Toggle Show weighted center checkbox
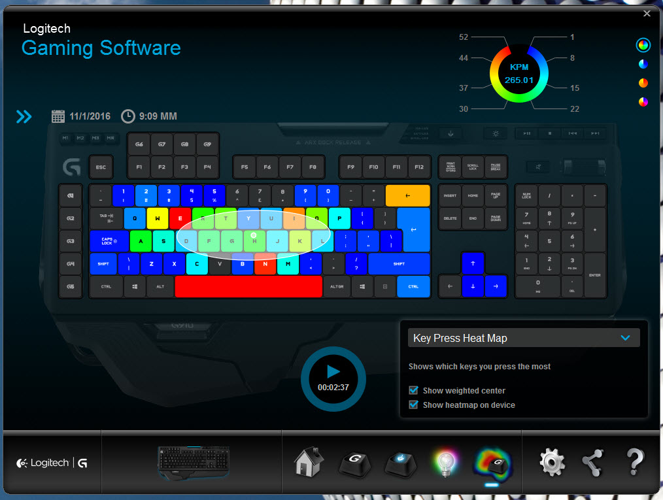This screenshot has height=500, width=663. [413, 390]
